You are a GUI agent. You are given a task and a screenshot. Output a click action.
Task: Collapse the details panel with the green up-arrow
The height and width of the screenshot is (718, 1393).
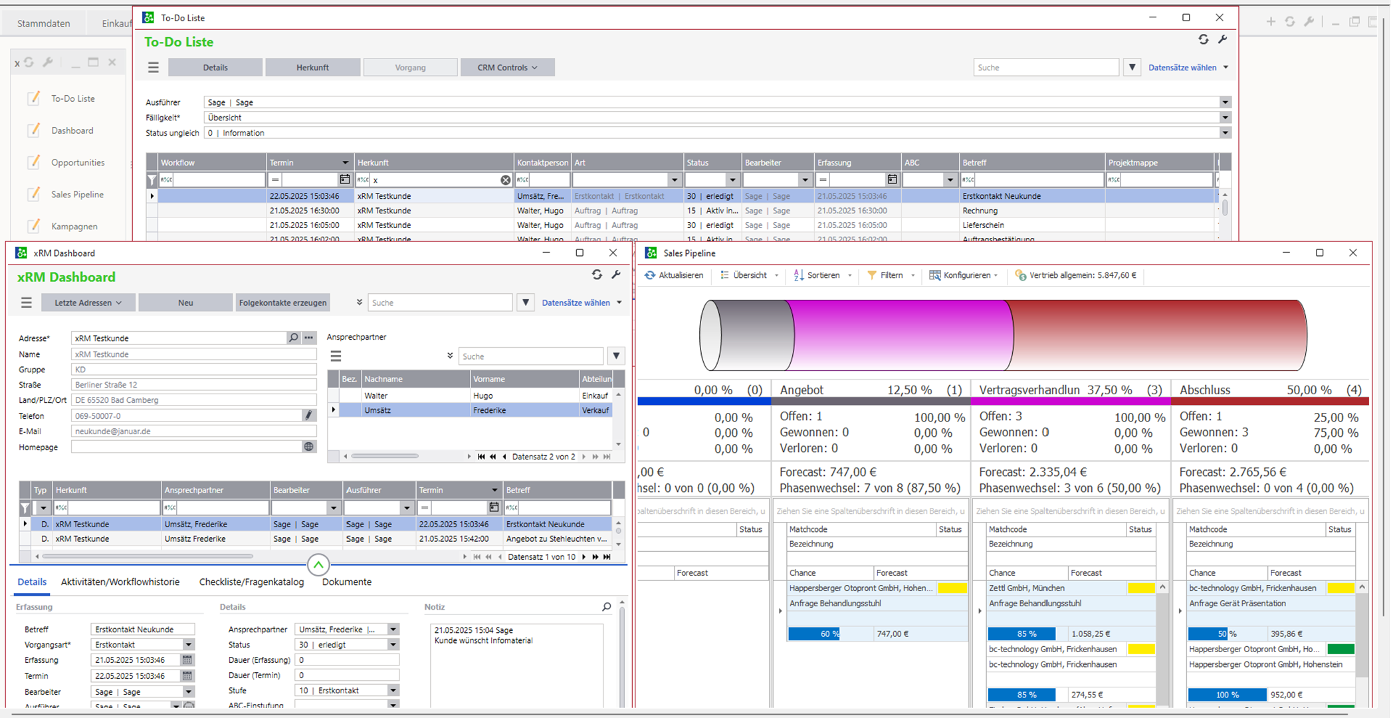pos(318,565)
